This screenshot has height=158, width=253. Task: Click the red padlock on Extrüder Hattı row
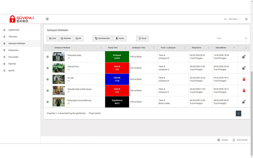coord(244,90)
